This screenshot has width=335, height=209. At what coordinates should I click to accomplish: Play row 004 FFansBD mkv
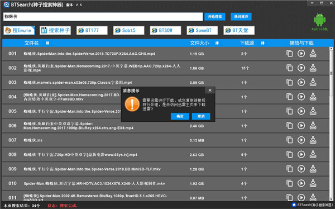[301, 97]
